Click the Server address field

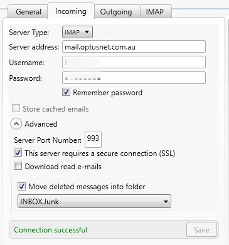[x=134, y=47]
